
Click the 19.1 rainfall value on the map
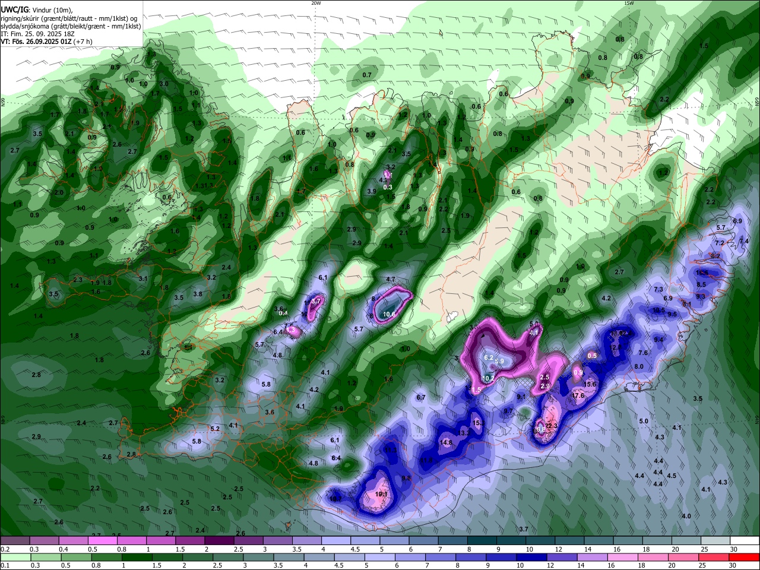(x=382, y=494)
